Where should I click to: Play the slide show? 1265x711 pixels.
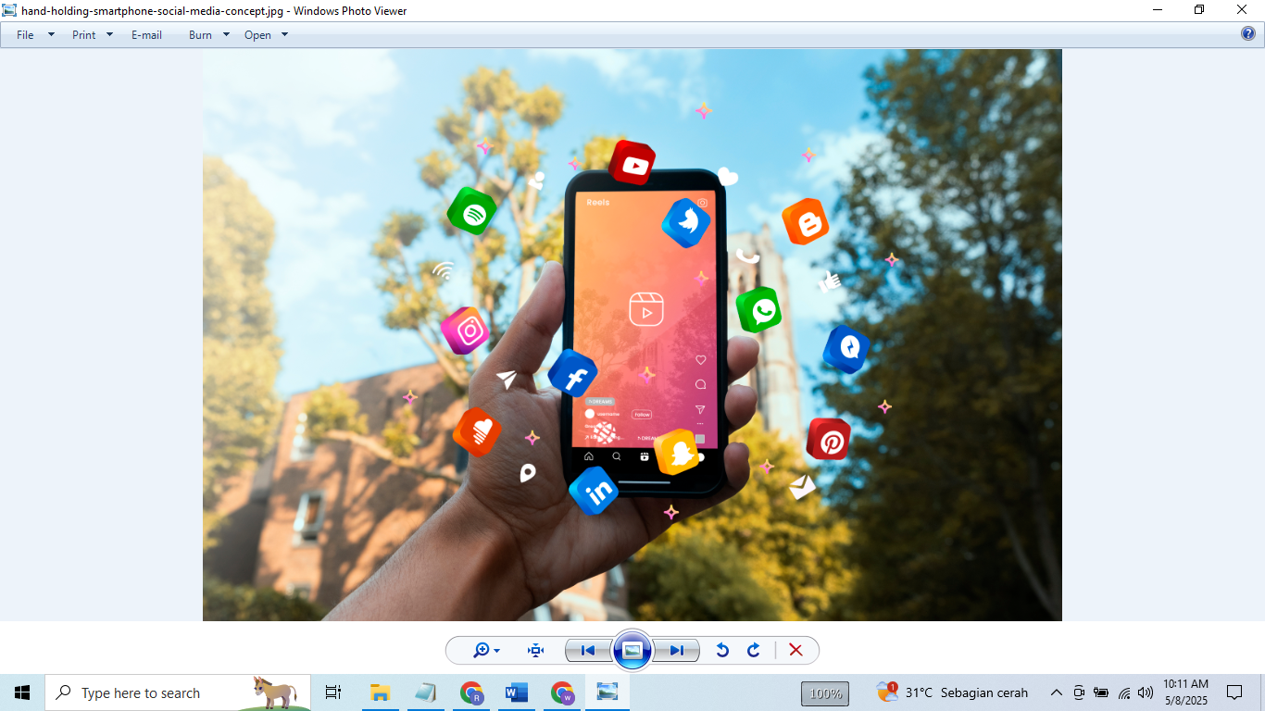pyautogui.click(x=632, y=650)
